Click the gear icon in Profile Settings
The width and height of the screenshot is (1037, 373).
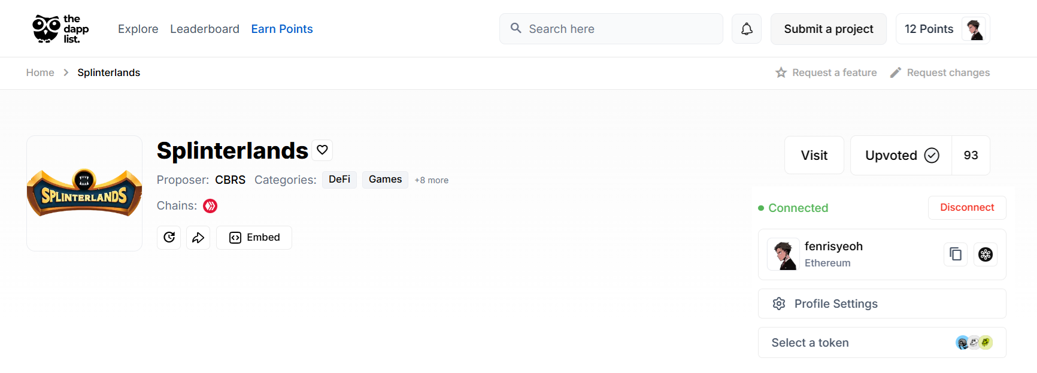point(779,304)
